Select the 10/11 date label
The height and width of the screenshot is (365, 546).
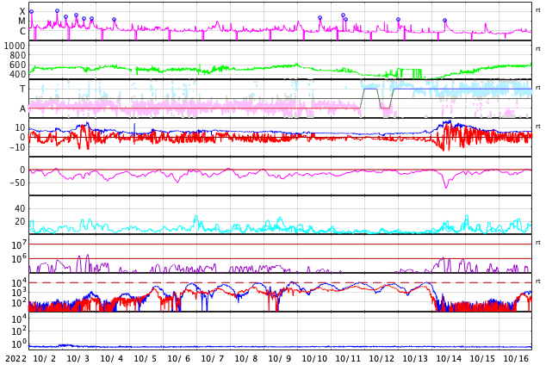[348, 359]
